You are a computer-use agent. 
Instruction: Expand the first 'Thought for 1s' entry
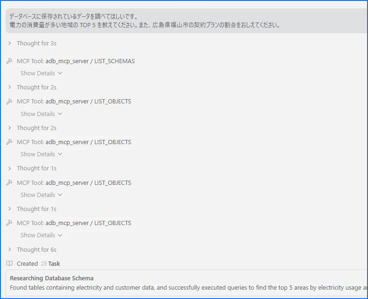point(32,168)
